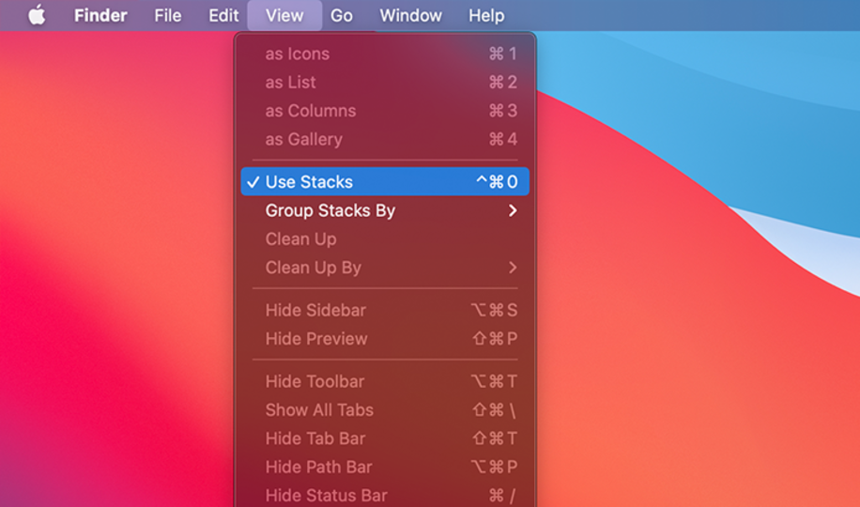This screenshot has width=860, height=507.
Task: Select Hide Path Bar item
Action: 385,467
